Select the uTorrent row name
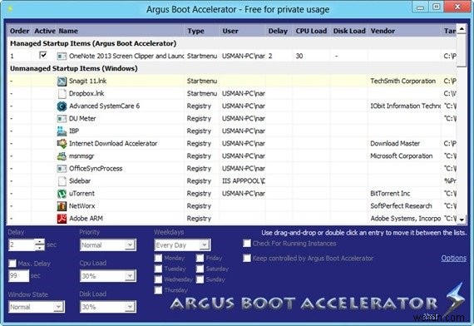This screenshot has height=326, width=474. click(81, 194)
